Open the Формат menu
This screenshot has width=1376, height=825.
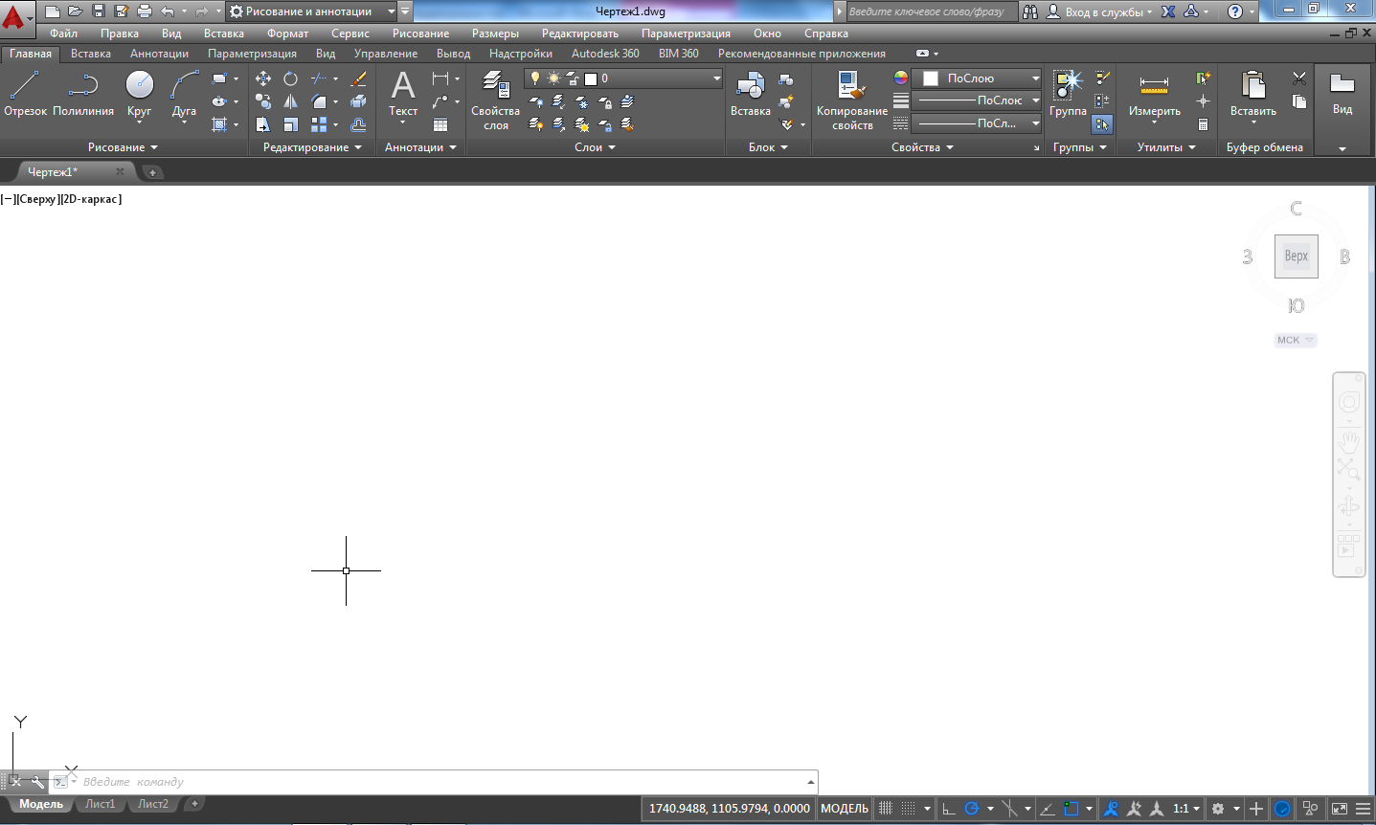pyautogui.click(x=287, y=33)
